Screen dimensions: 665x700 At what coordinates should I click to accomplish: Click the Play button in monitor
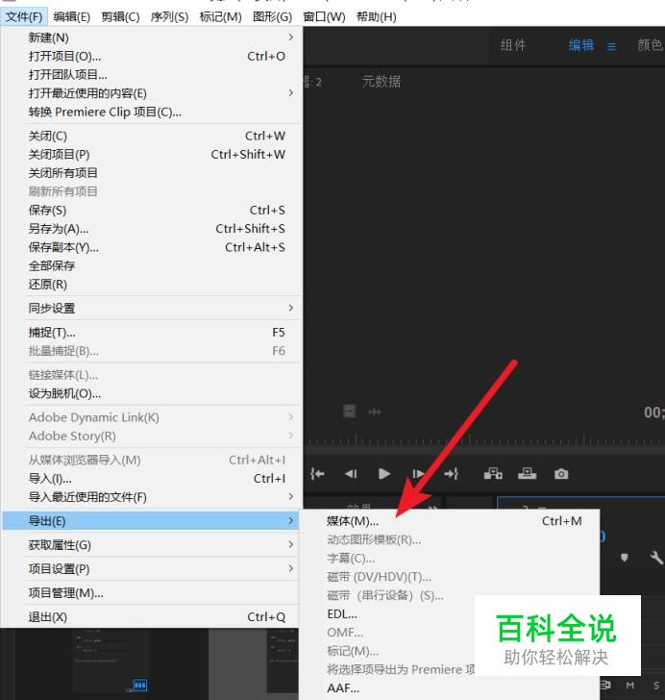384,474
